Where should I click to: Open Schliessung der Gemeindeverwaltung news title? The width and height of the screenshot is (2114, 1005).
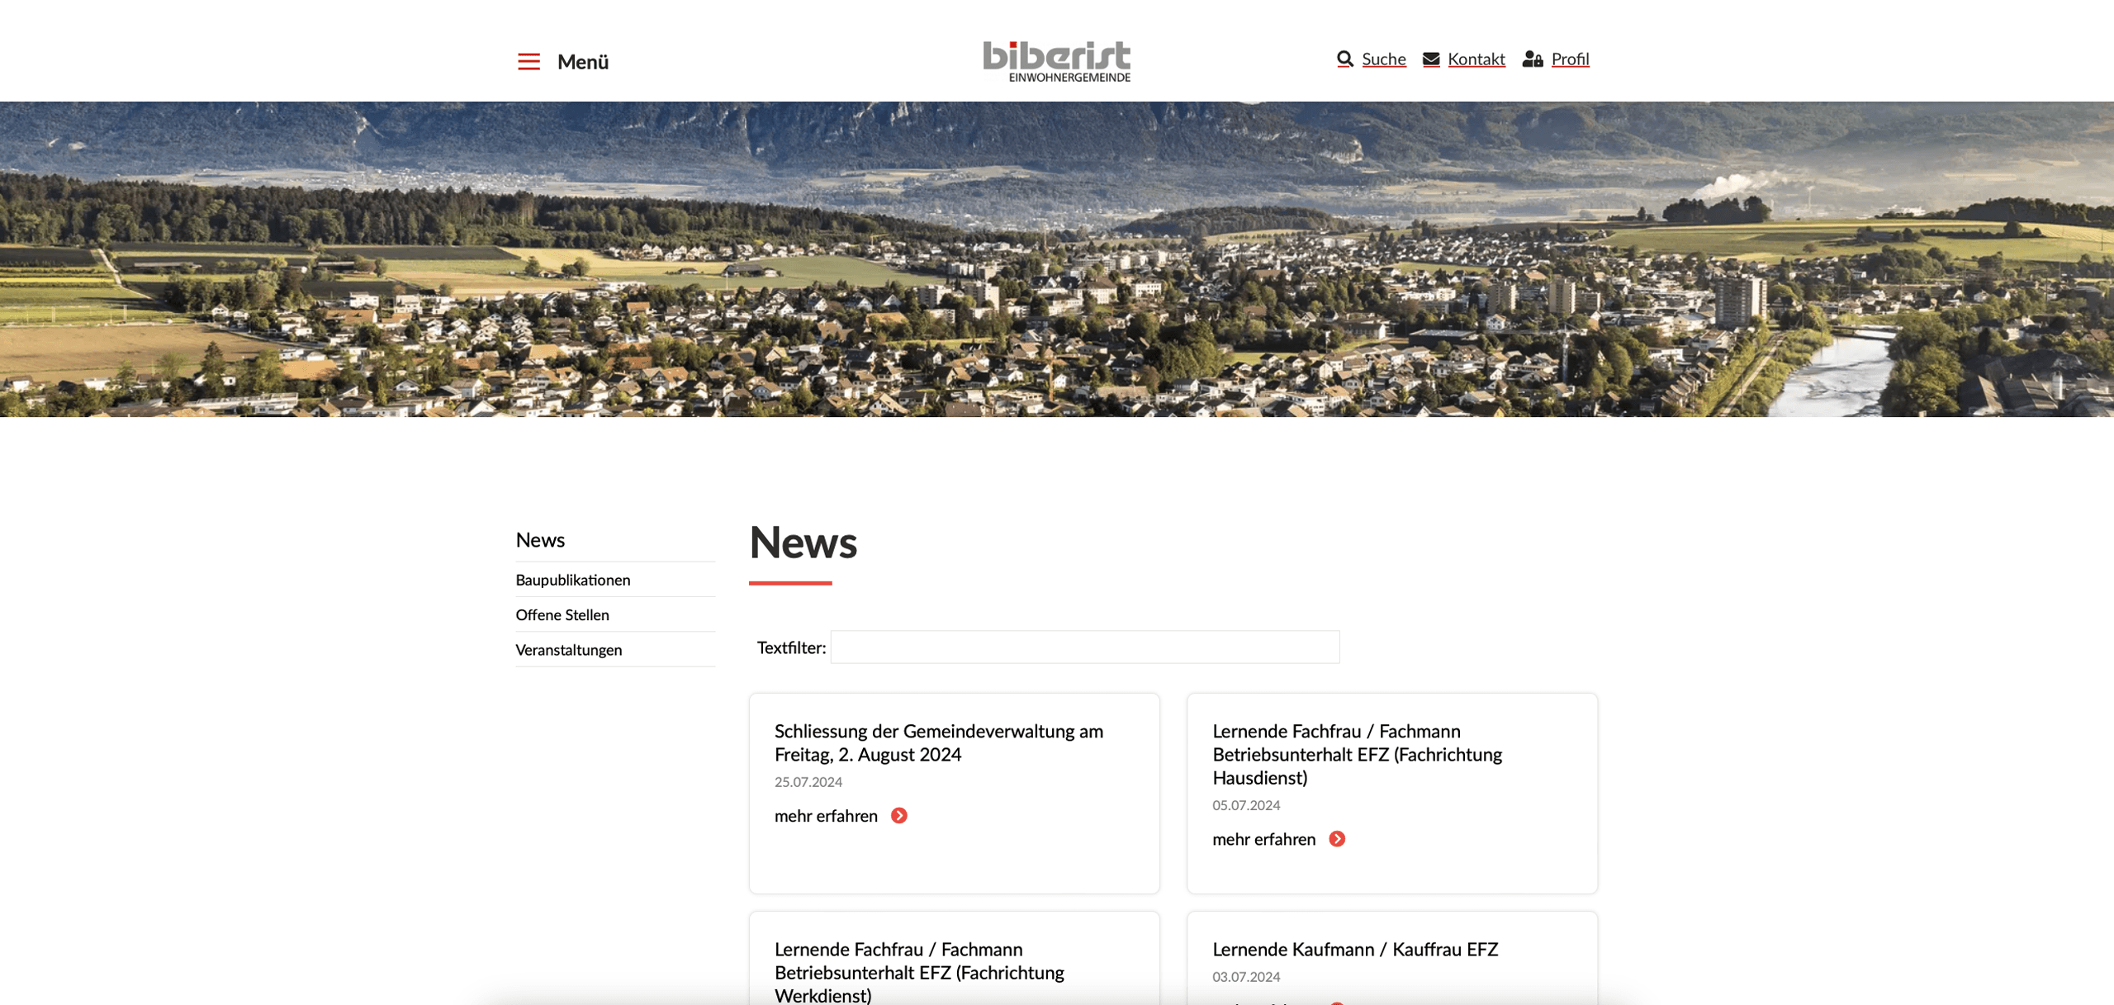[x=938, y=742]
